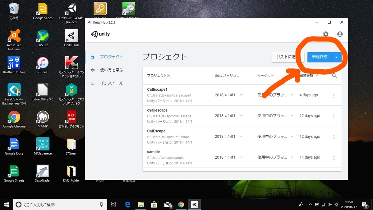Click the search magnifier in project list

334,76
